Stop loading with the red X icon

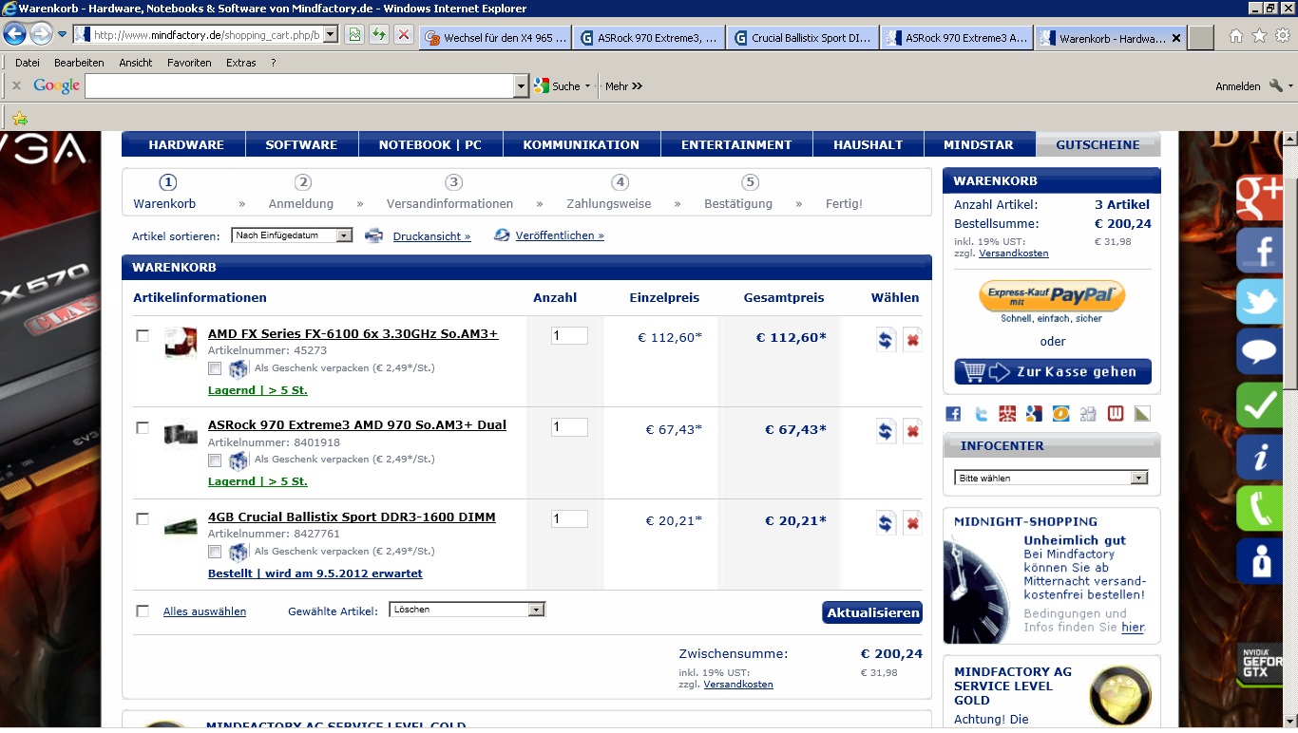404,35
